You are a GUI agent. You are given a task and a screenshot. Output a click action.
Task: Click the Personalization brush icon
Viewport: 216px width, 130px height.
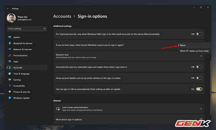(x=10, y=55)
